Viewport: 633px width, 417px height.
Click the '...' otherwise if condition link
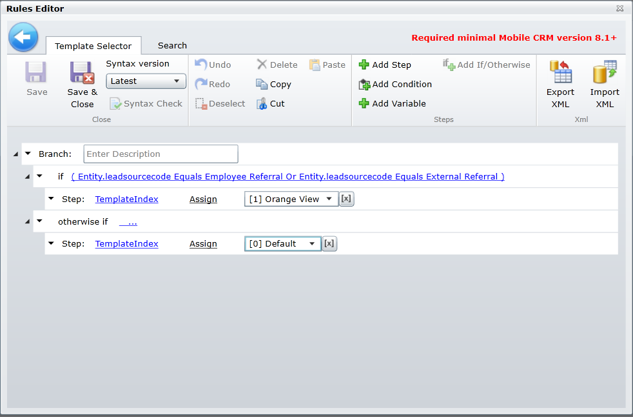pyautogui.click(x=128, y=221)
